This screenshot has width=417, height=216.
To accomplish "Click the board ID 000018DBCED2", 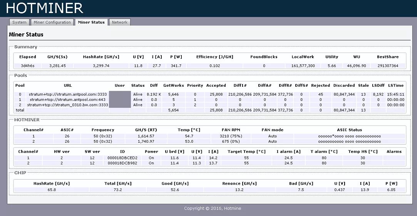I will tap(122, 158).
